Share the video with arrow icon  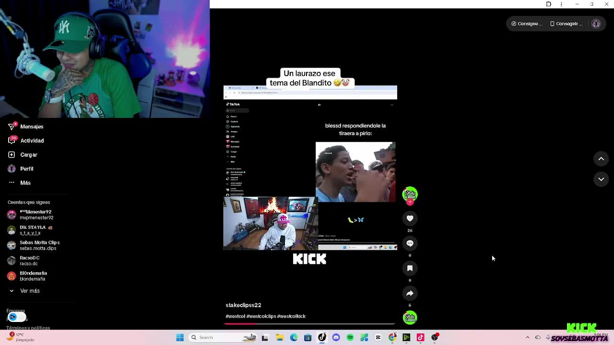point(410,293)
